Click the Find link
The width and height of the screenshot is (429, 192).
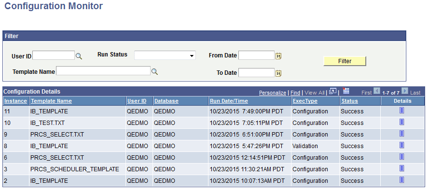(295, 93)
